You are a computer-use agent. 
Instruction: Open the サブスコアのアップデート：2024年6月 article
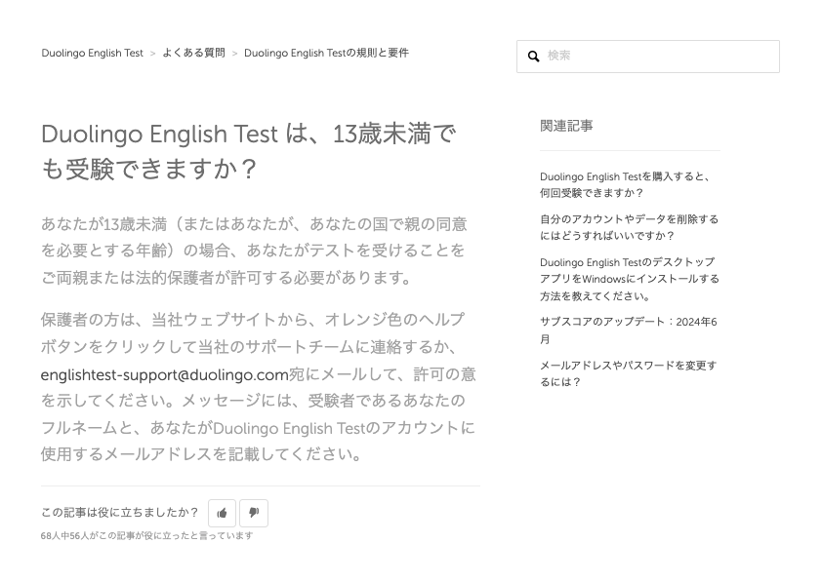tap(628, 330)
